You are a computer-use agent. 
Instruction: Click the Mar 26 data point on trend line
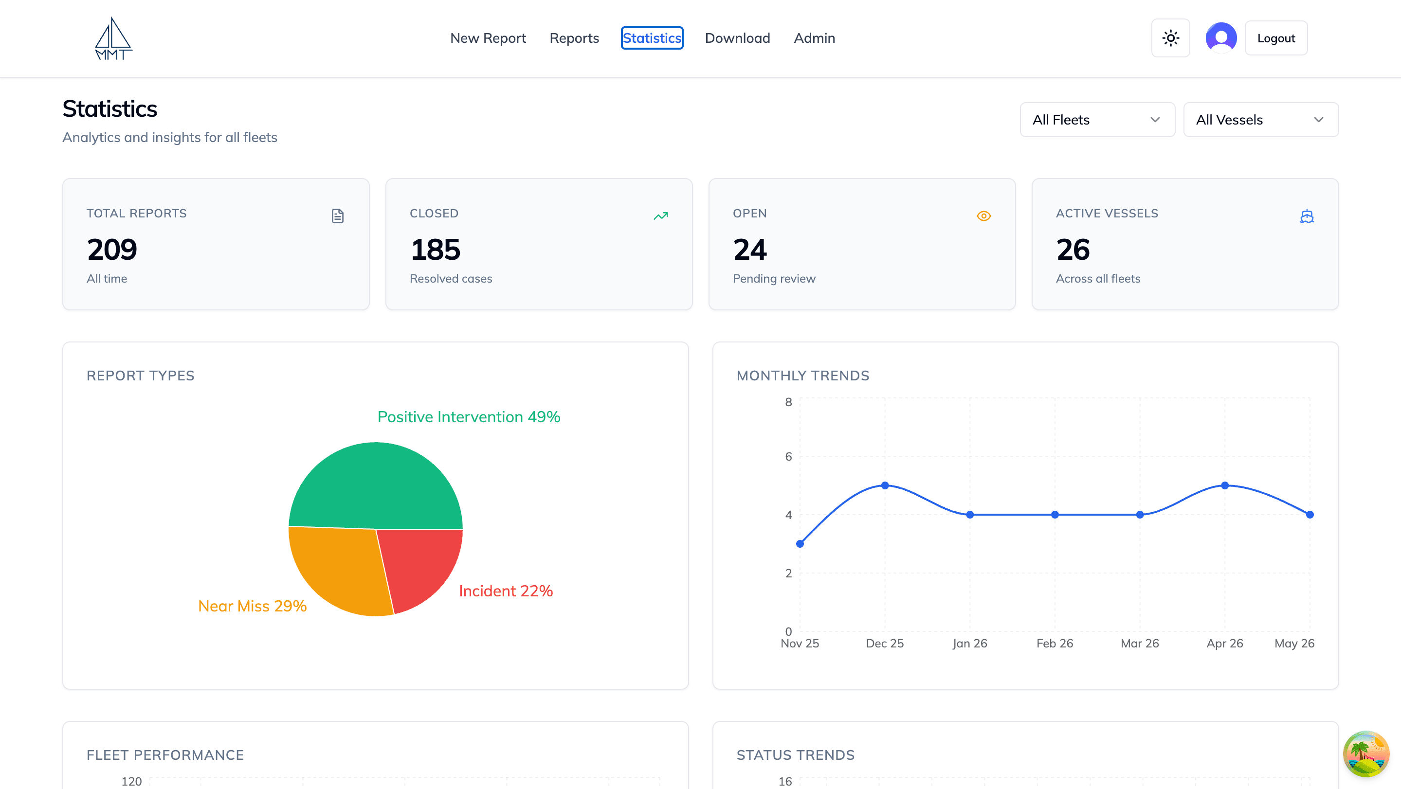(x=1140, y=514)
